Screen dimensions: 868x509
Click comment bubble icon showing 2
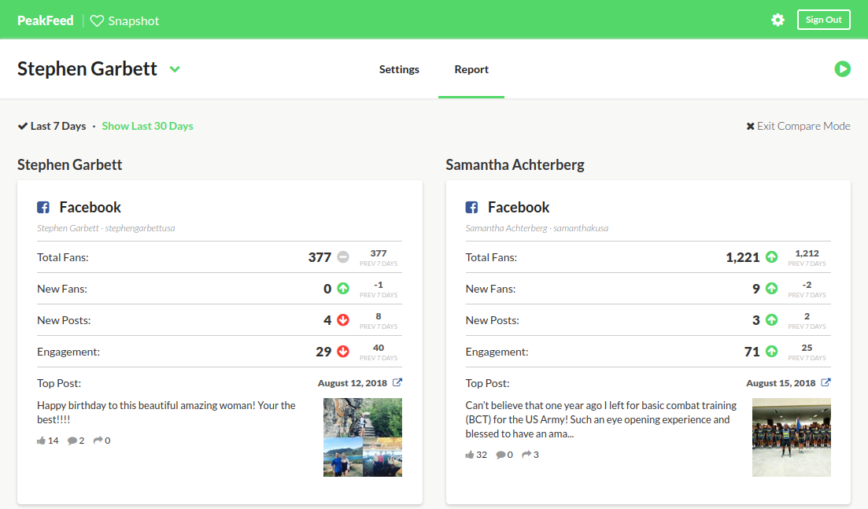(x=72, y=441)
